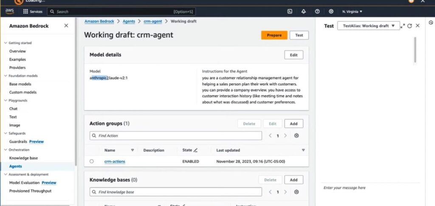The width and height of the screenshot is (435, 206).
Task: Open the help question mark icon
Action: [317, 11]
